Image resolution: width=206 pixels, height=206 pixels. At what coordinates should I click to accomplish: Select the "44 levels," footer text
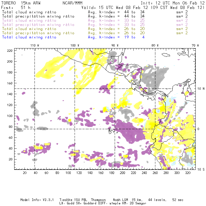coord(157,200)
